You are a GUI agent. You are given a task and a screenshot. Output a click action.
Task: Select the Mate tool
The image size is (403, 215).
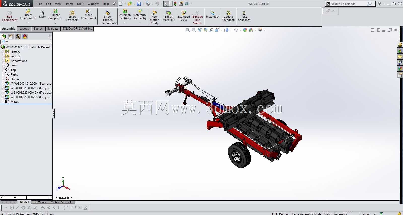tap(42, 15)
